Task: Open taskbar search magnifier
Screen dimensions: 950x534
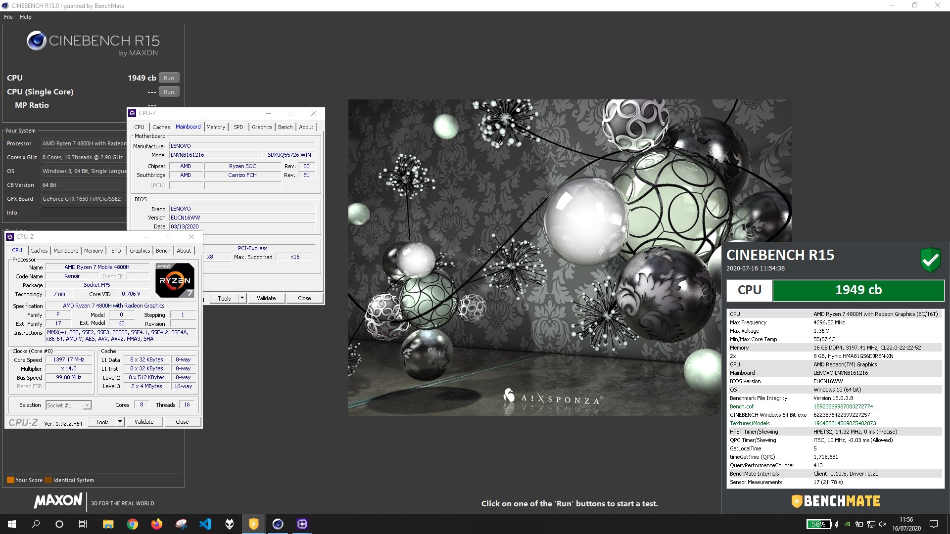Action: 36,524
